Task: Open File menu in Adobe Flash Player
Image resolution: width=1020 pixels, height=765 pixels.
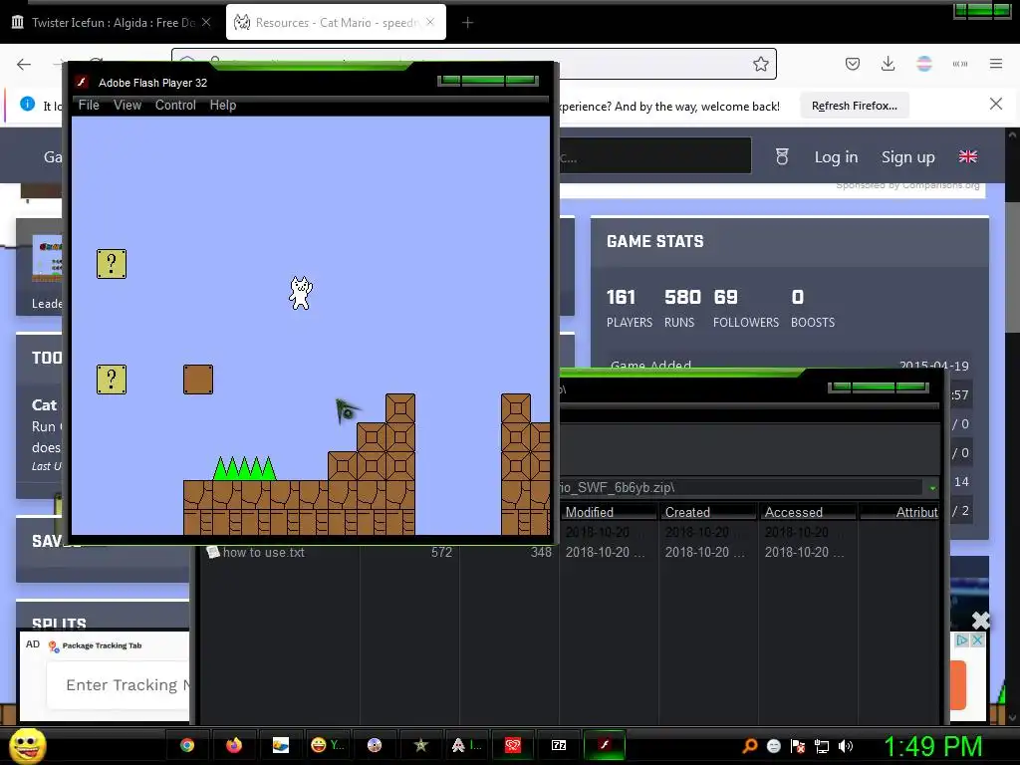Action: click(x=89, y=105)
